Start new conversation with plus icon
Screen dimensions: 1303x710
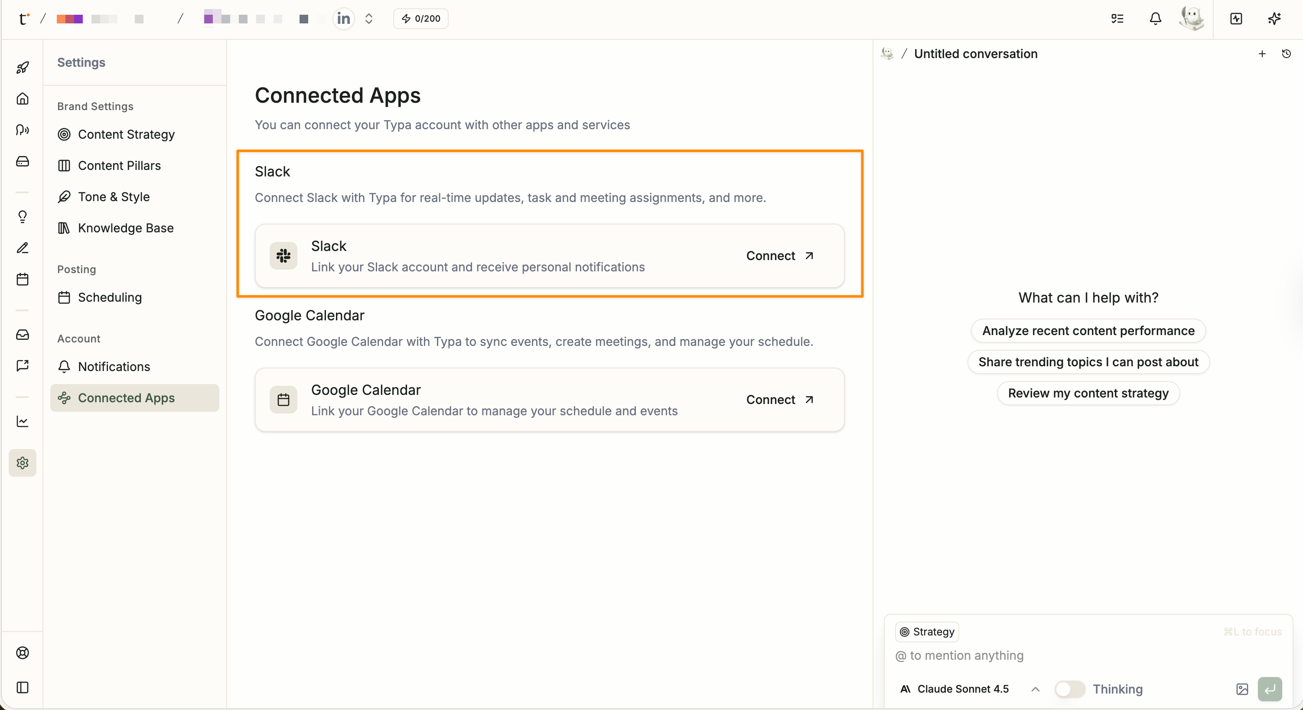pyautogui.click(x=1262, y=54)
